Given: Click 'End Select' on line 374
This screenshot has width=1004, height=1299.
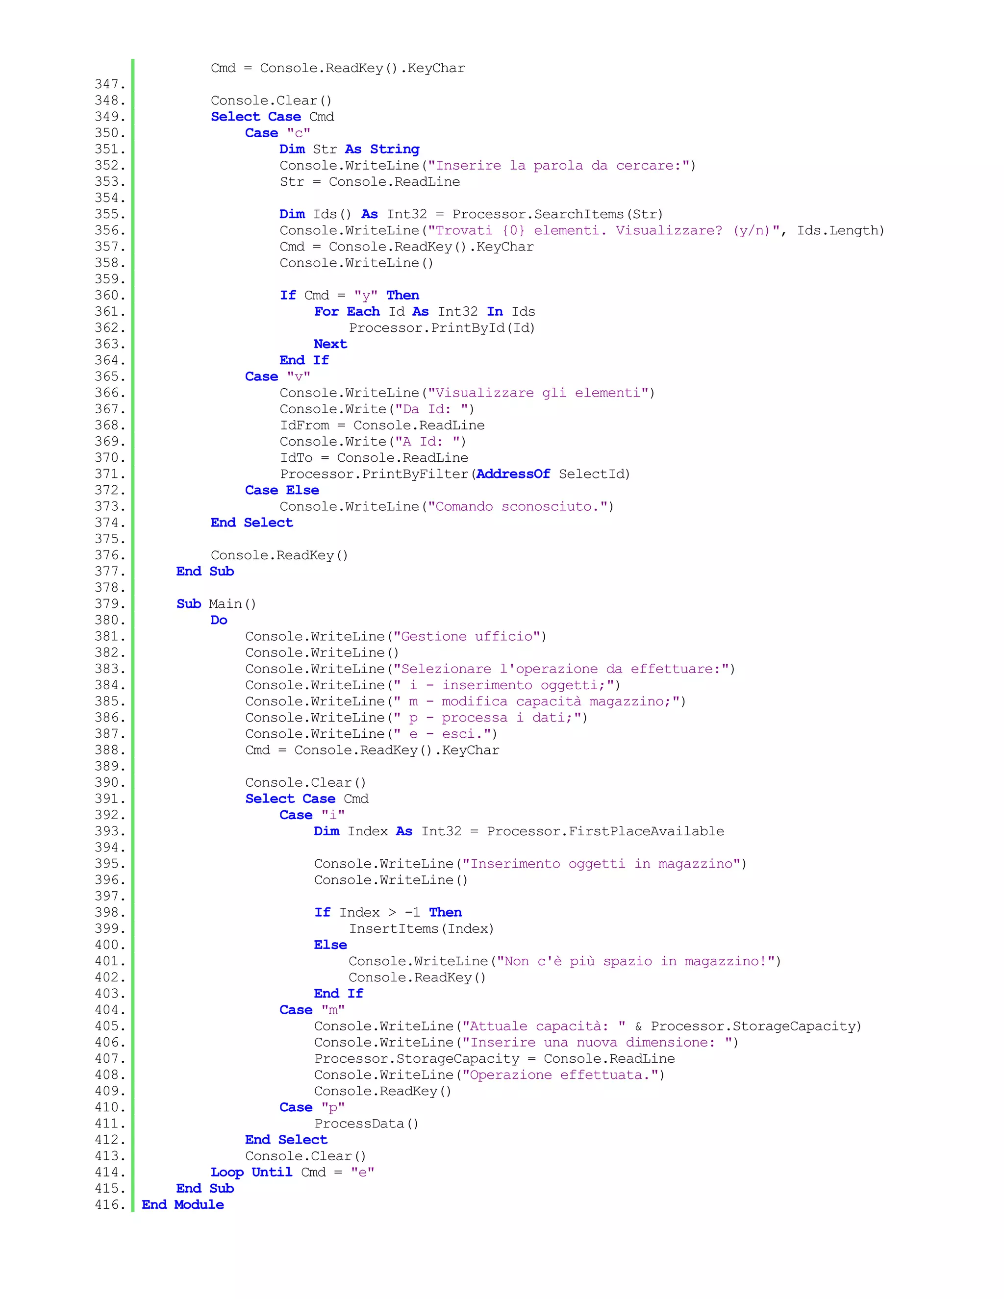Looking at the screenshot, I should click(x=251, y=523).
